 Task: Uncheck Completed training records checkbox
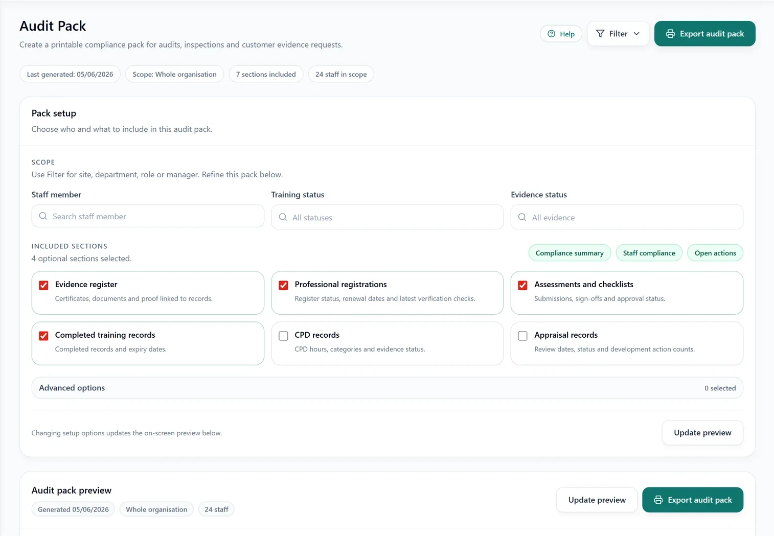44,336
